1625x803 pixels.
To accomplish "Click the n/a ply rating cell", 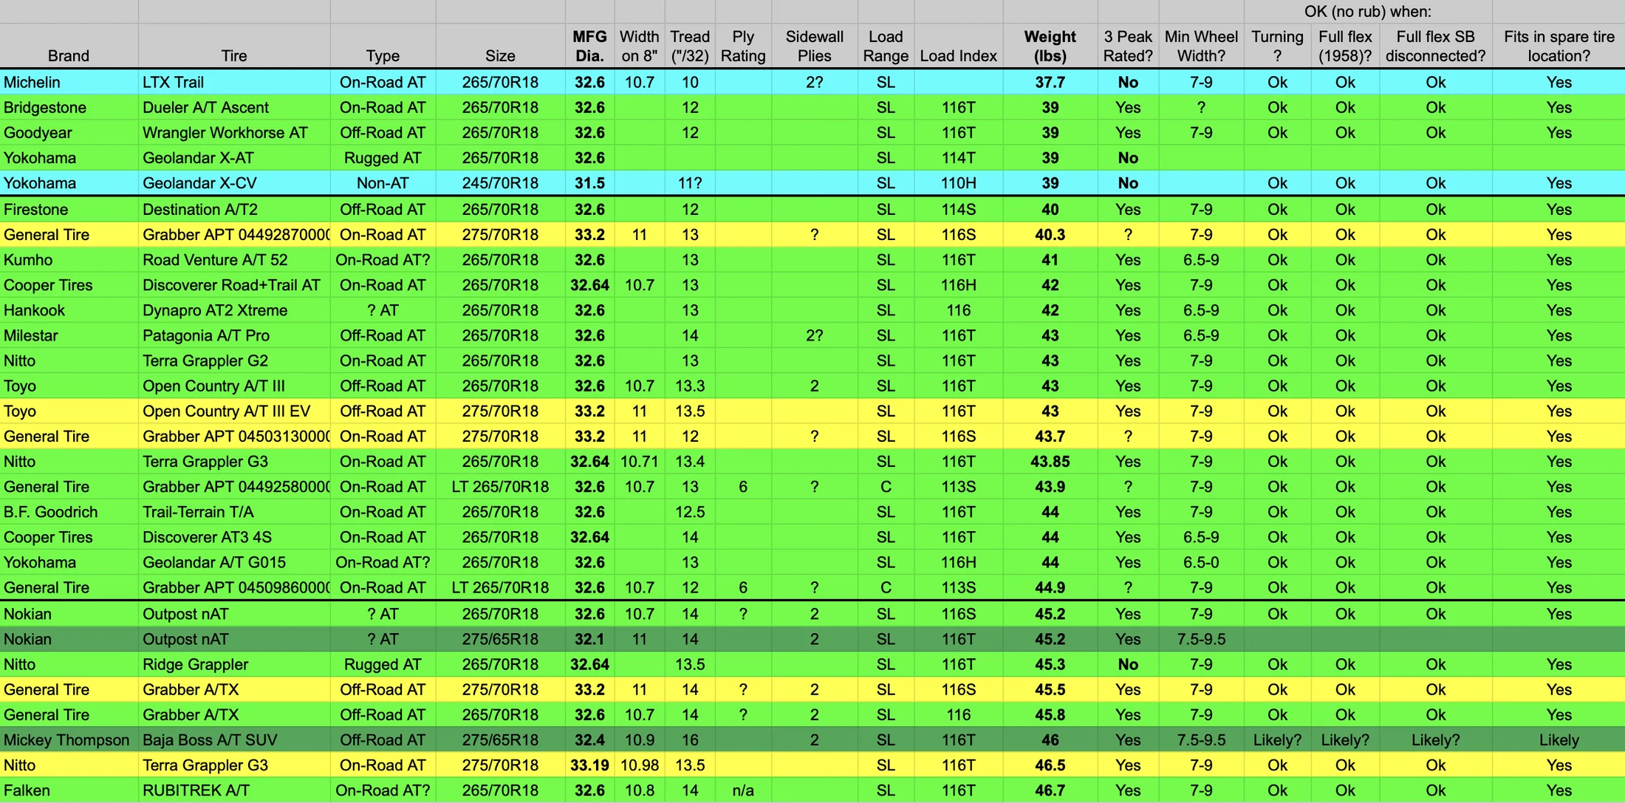I will click(743, 790).
